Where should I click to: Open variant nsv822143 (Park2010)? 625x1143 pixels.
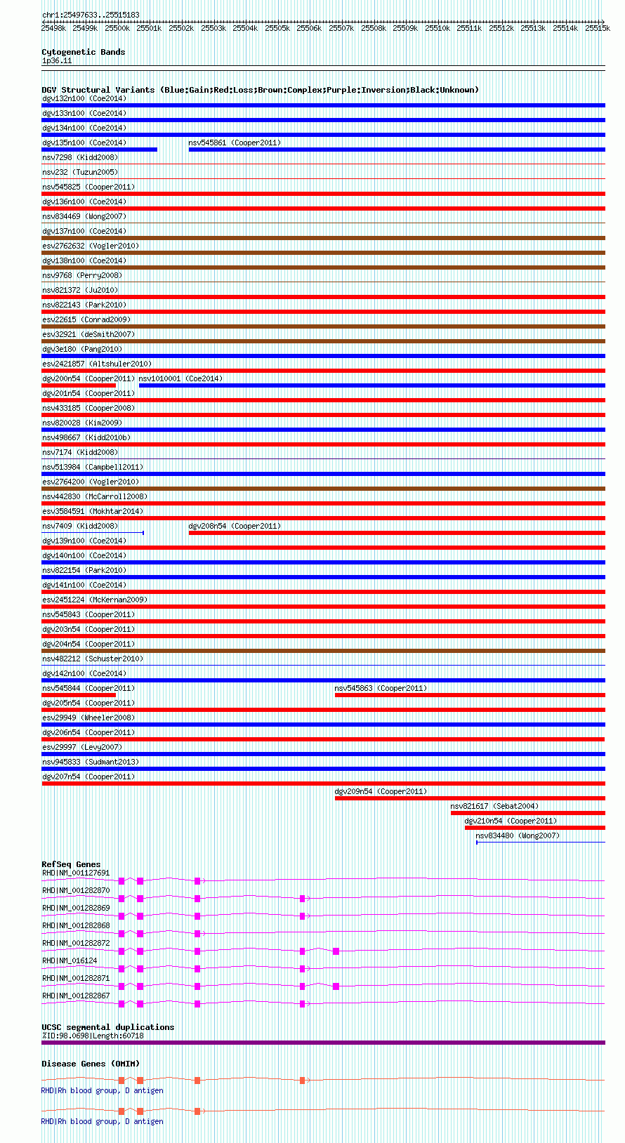(x=84, y=305)
